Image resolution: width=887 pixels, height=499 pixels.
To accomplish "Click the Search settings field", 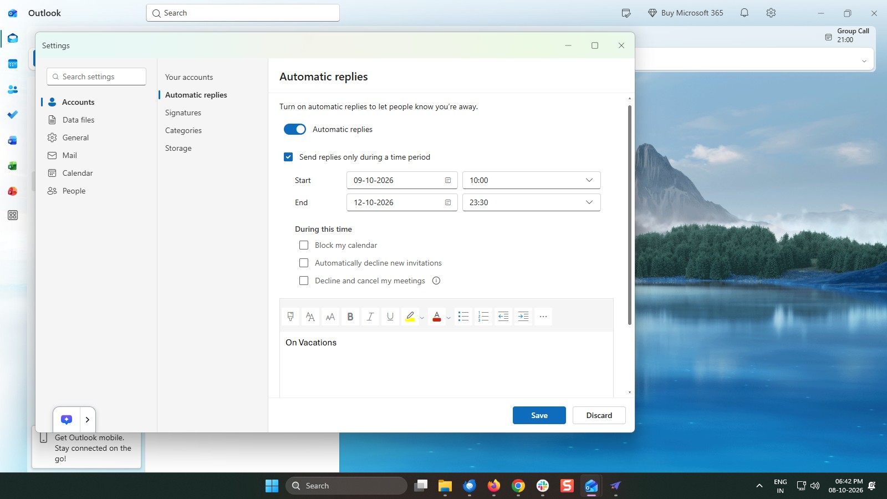I will point(96,77).
